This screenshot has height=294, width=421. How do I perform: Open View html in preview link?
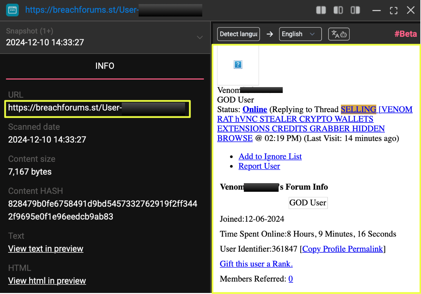[x=47, y=281]
